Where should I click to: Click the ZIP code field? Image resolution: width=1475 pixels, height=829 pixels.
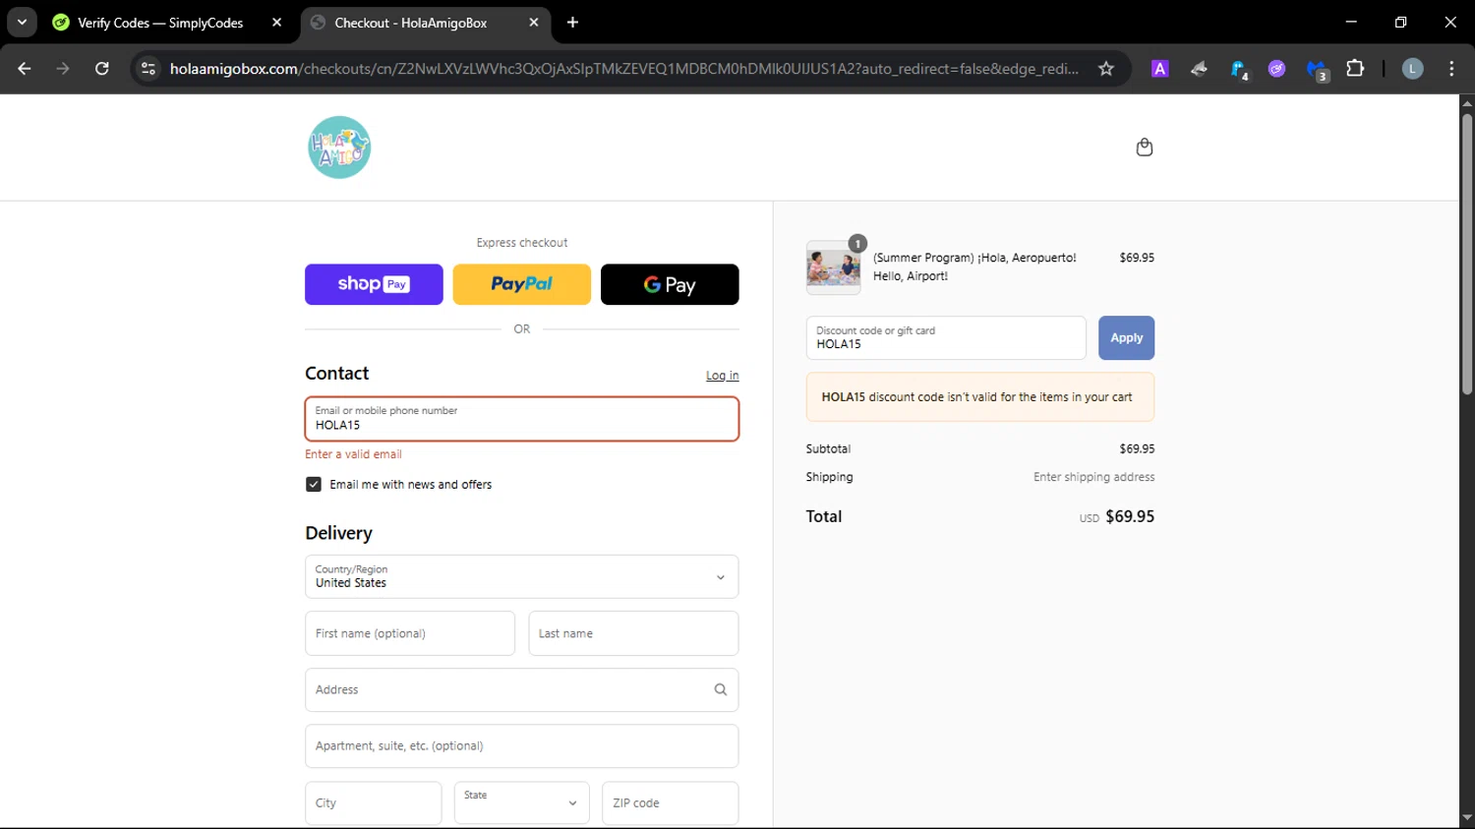(x=671, y=803)
